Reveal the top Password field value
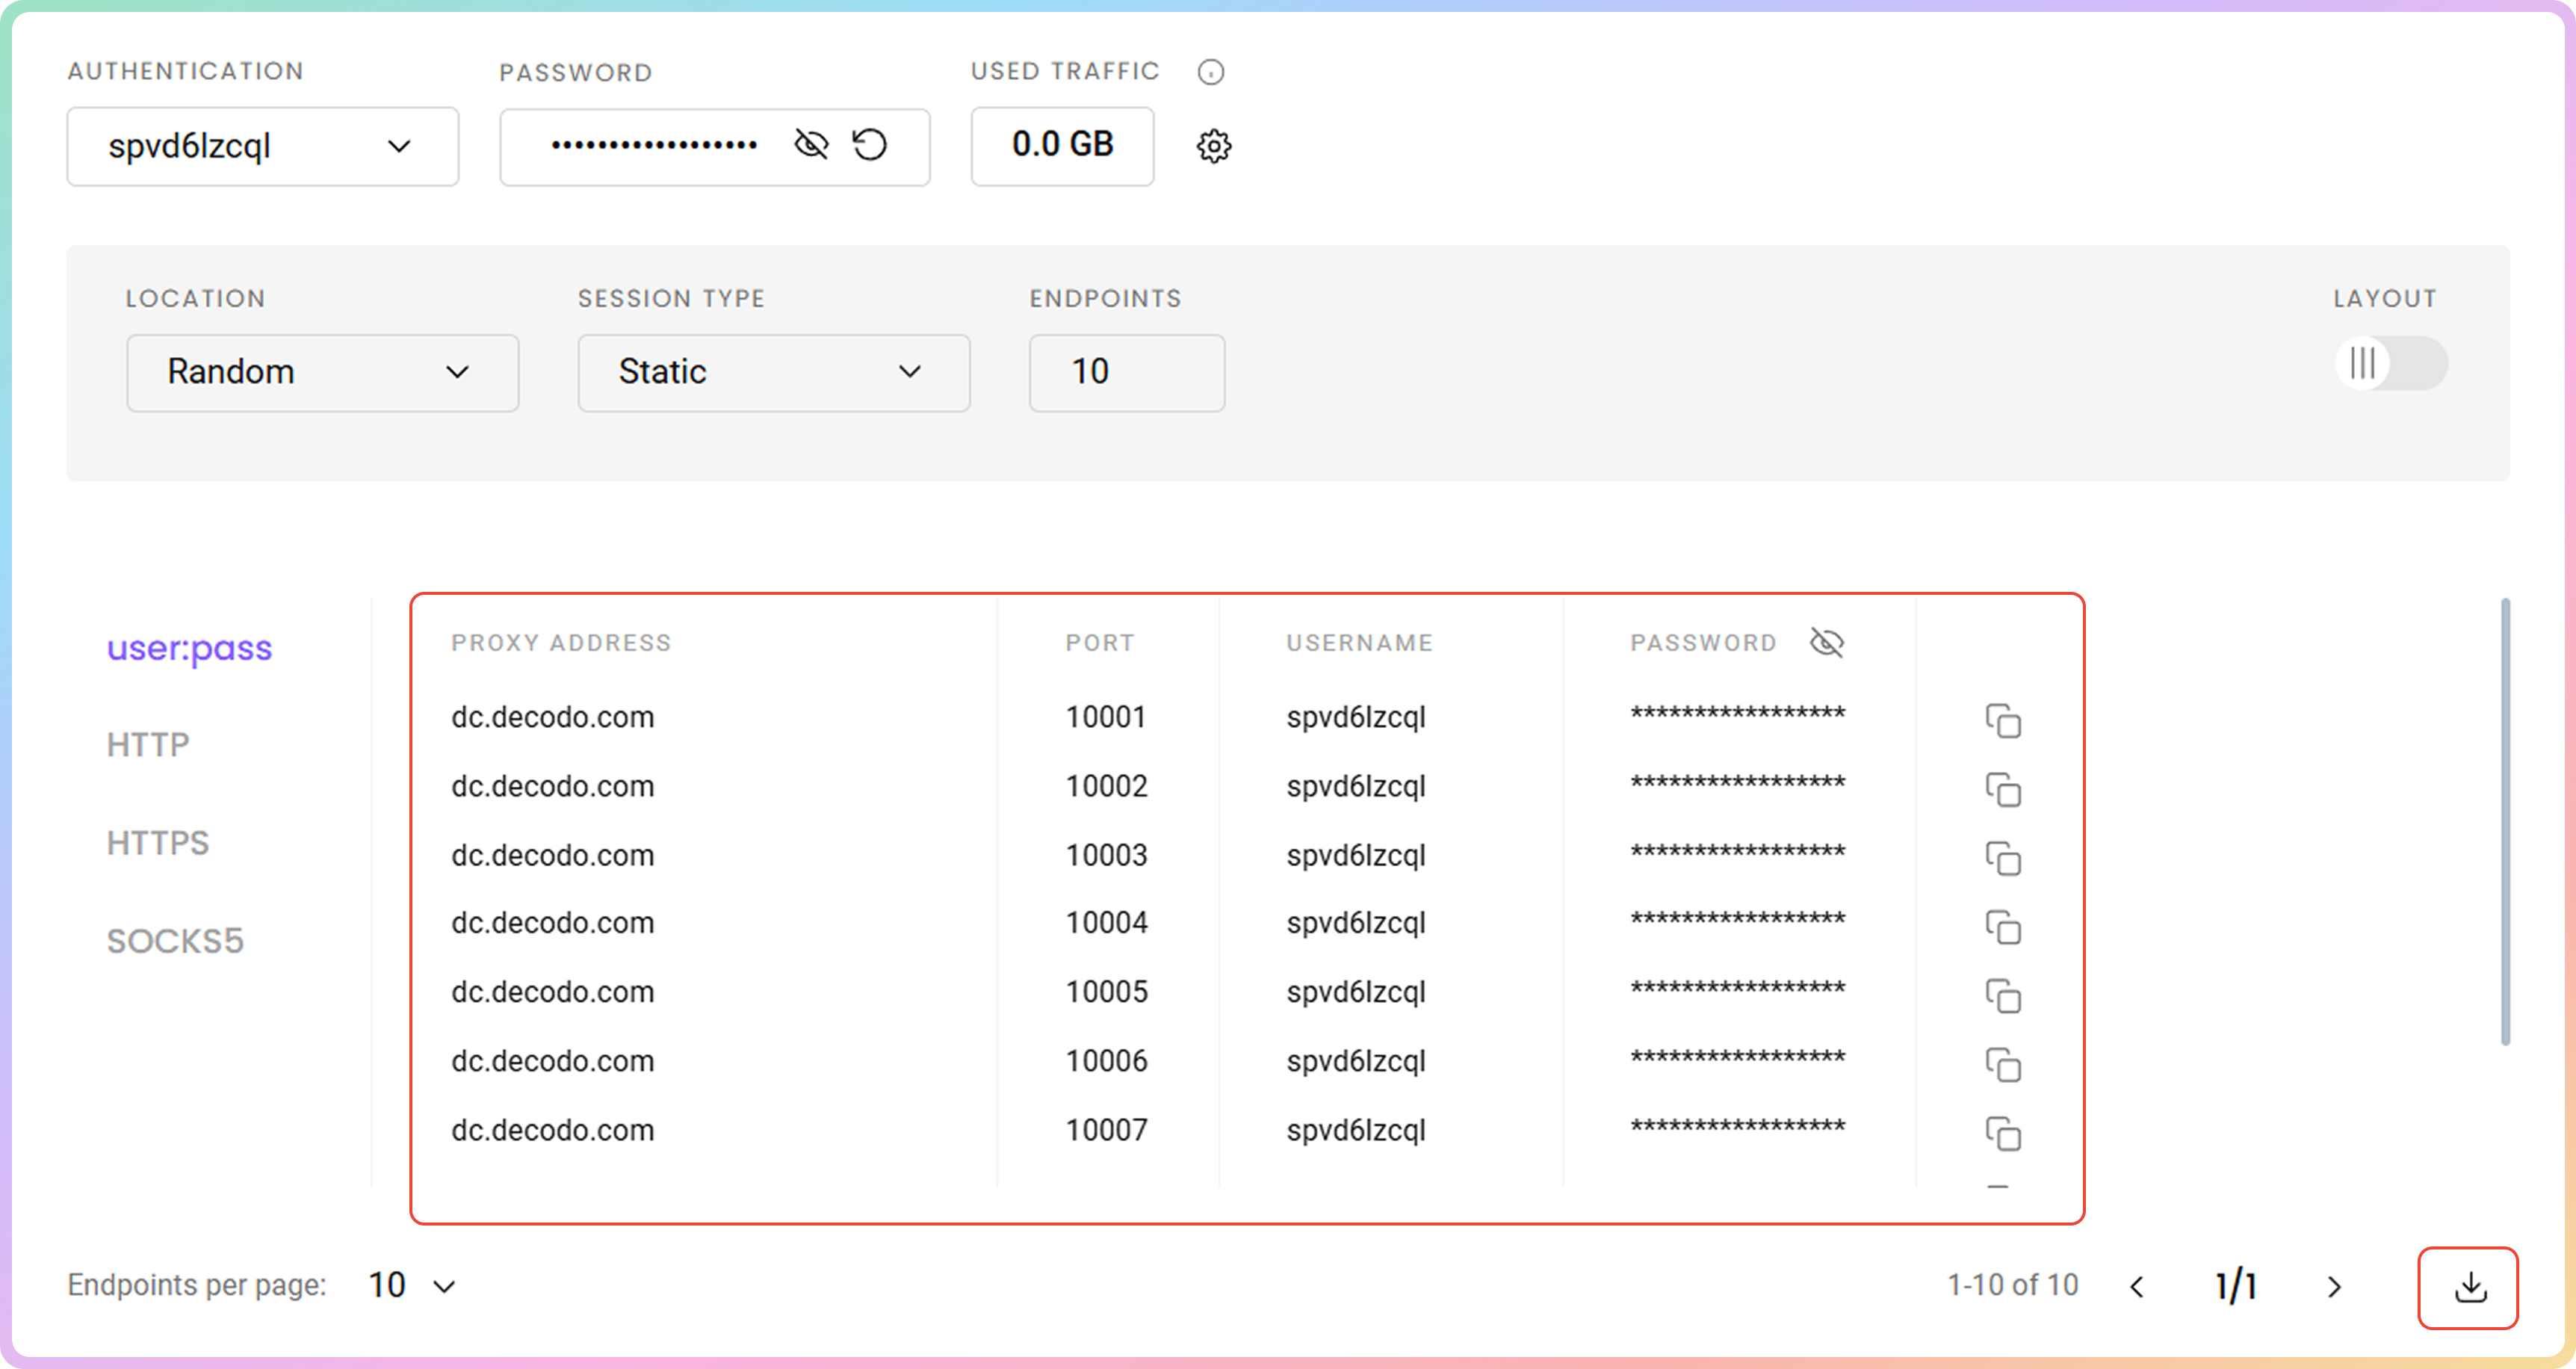Screen dimensions: 2576x1369 click(x=810, y=145)
